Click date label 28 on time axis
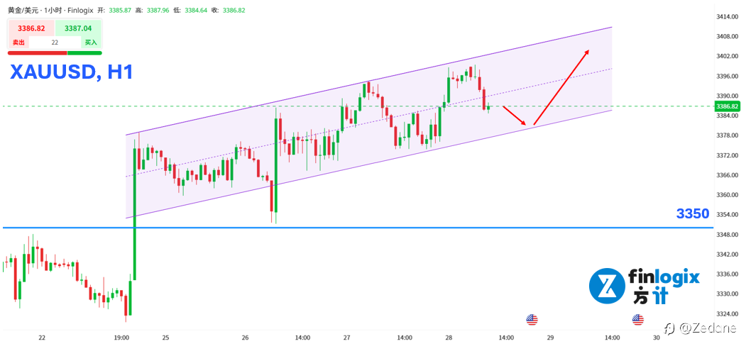Image resolution: width=746 pixels, height=351 pixels. point(449,338)
